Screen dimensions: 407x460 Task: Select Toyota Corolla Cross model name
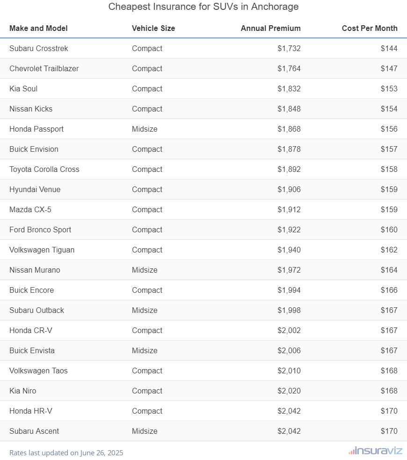pyautogui.click(x=44, y=169)
